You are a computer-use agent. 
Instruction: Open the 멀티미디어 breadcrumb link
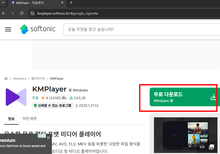(38, 78)
